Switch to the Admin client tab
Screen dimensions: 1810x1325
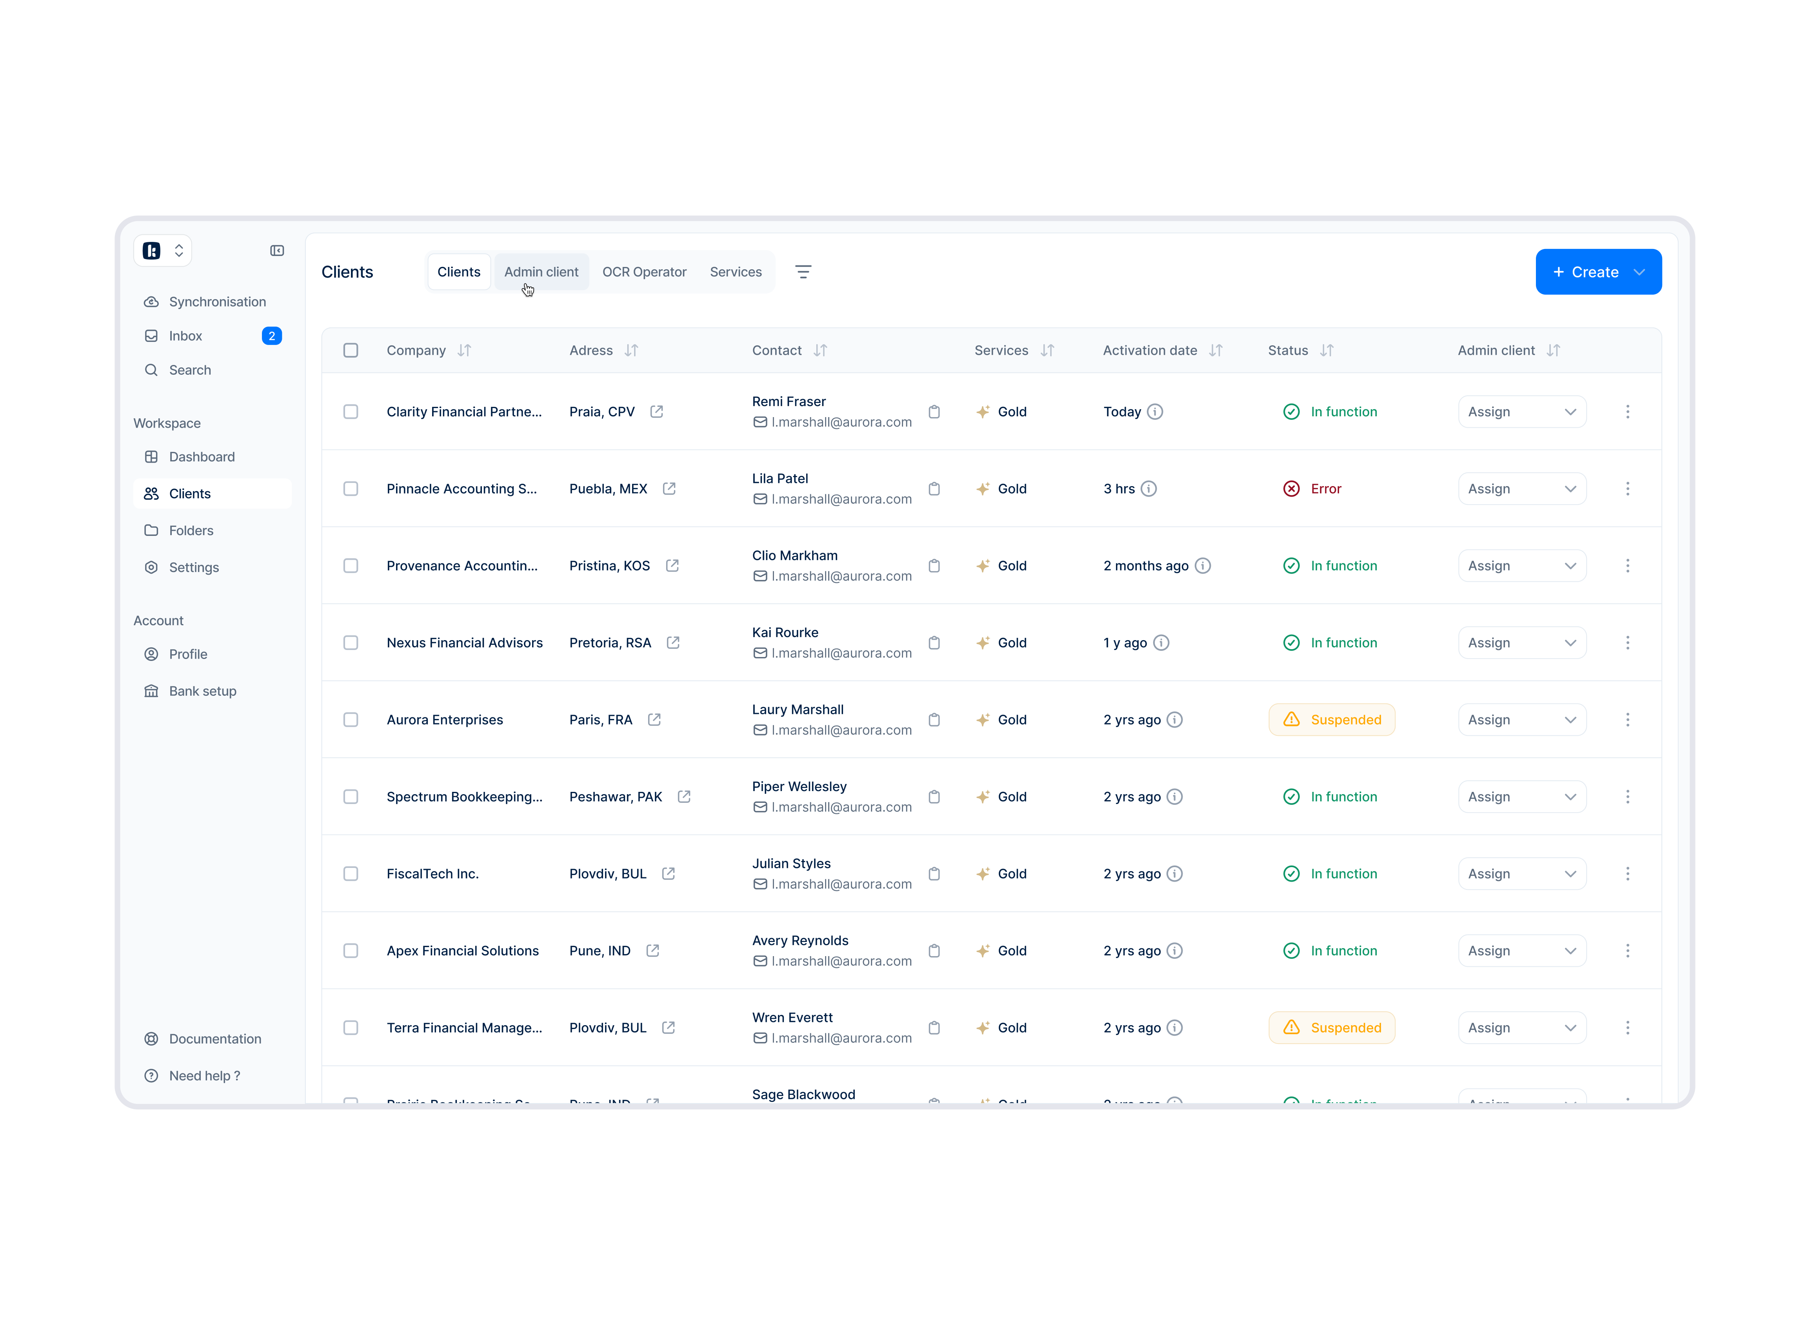pyautogui.click(x=541, y=272)
